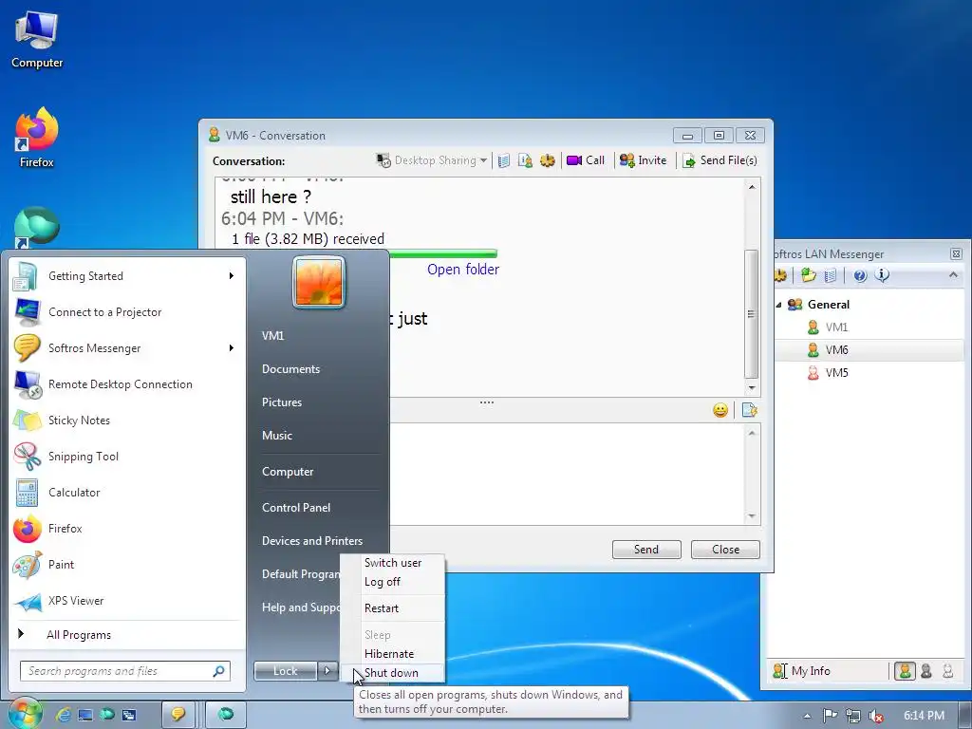972x729 pixels.
Task: Click Invite in the conversation toolbar
Action: pyautogui.click(x=643, y=159)
